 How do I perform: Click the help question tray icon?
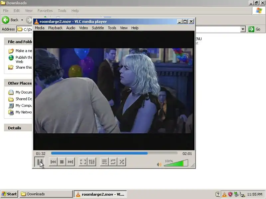click(x=218, y=194)
